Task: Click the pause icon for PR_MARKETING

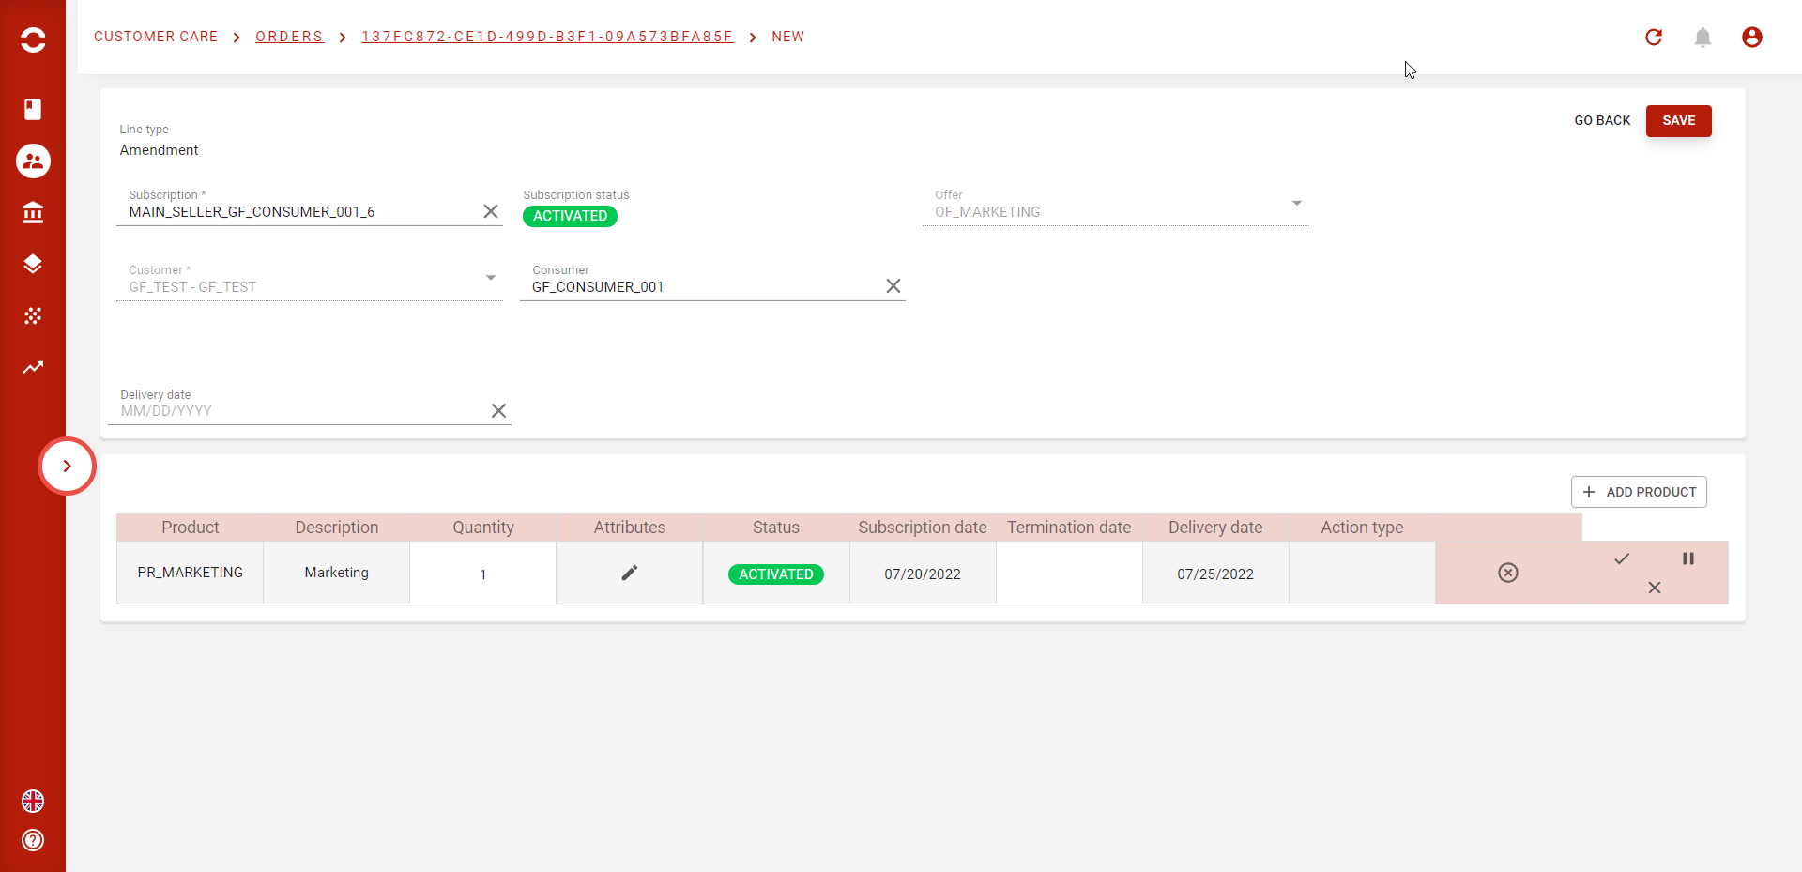Action: point(1687,558)
